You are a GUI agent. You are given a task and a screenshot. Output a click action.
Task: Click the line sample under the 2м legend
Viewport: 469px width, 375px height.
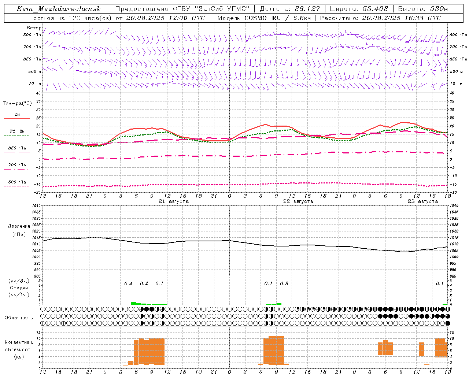tap(17, 119)
